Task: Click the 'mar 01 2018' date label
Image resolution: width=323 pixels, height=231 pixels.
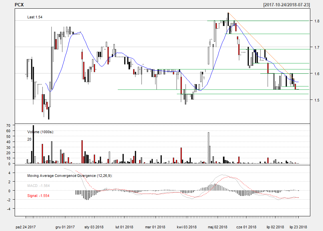Action: point(155,227)
